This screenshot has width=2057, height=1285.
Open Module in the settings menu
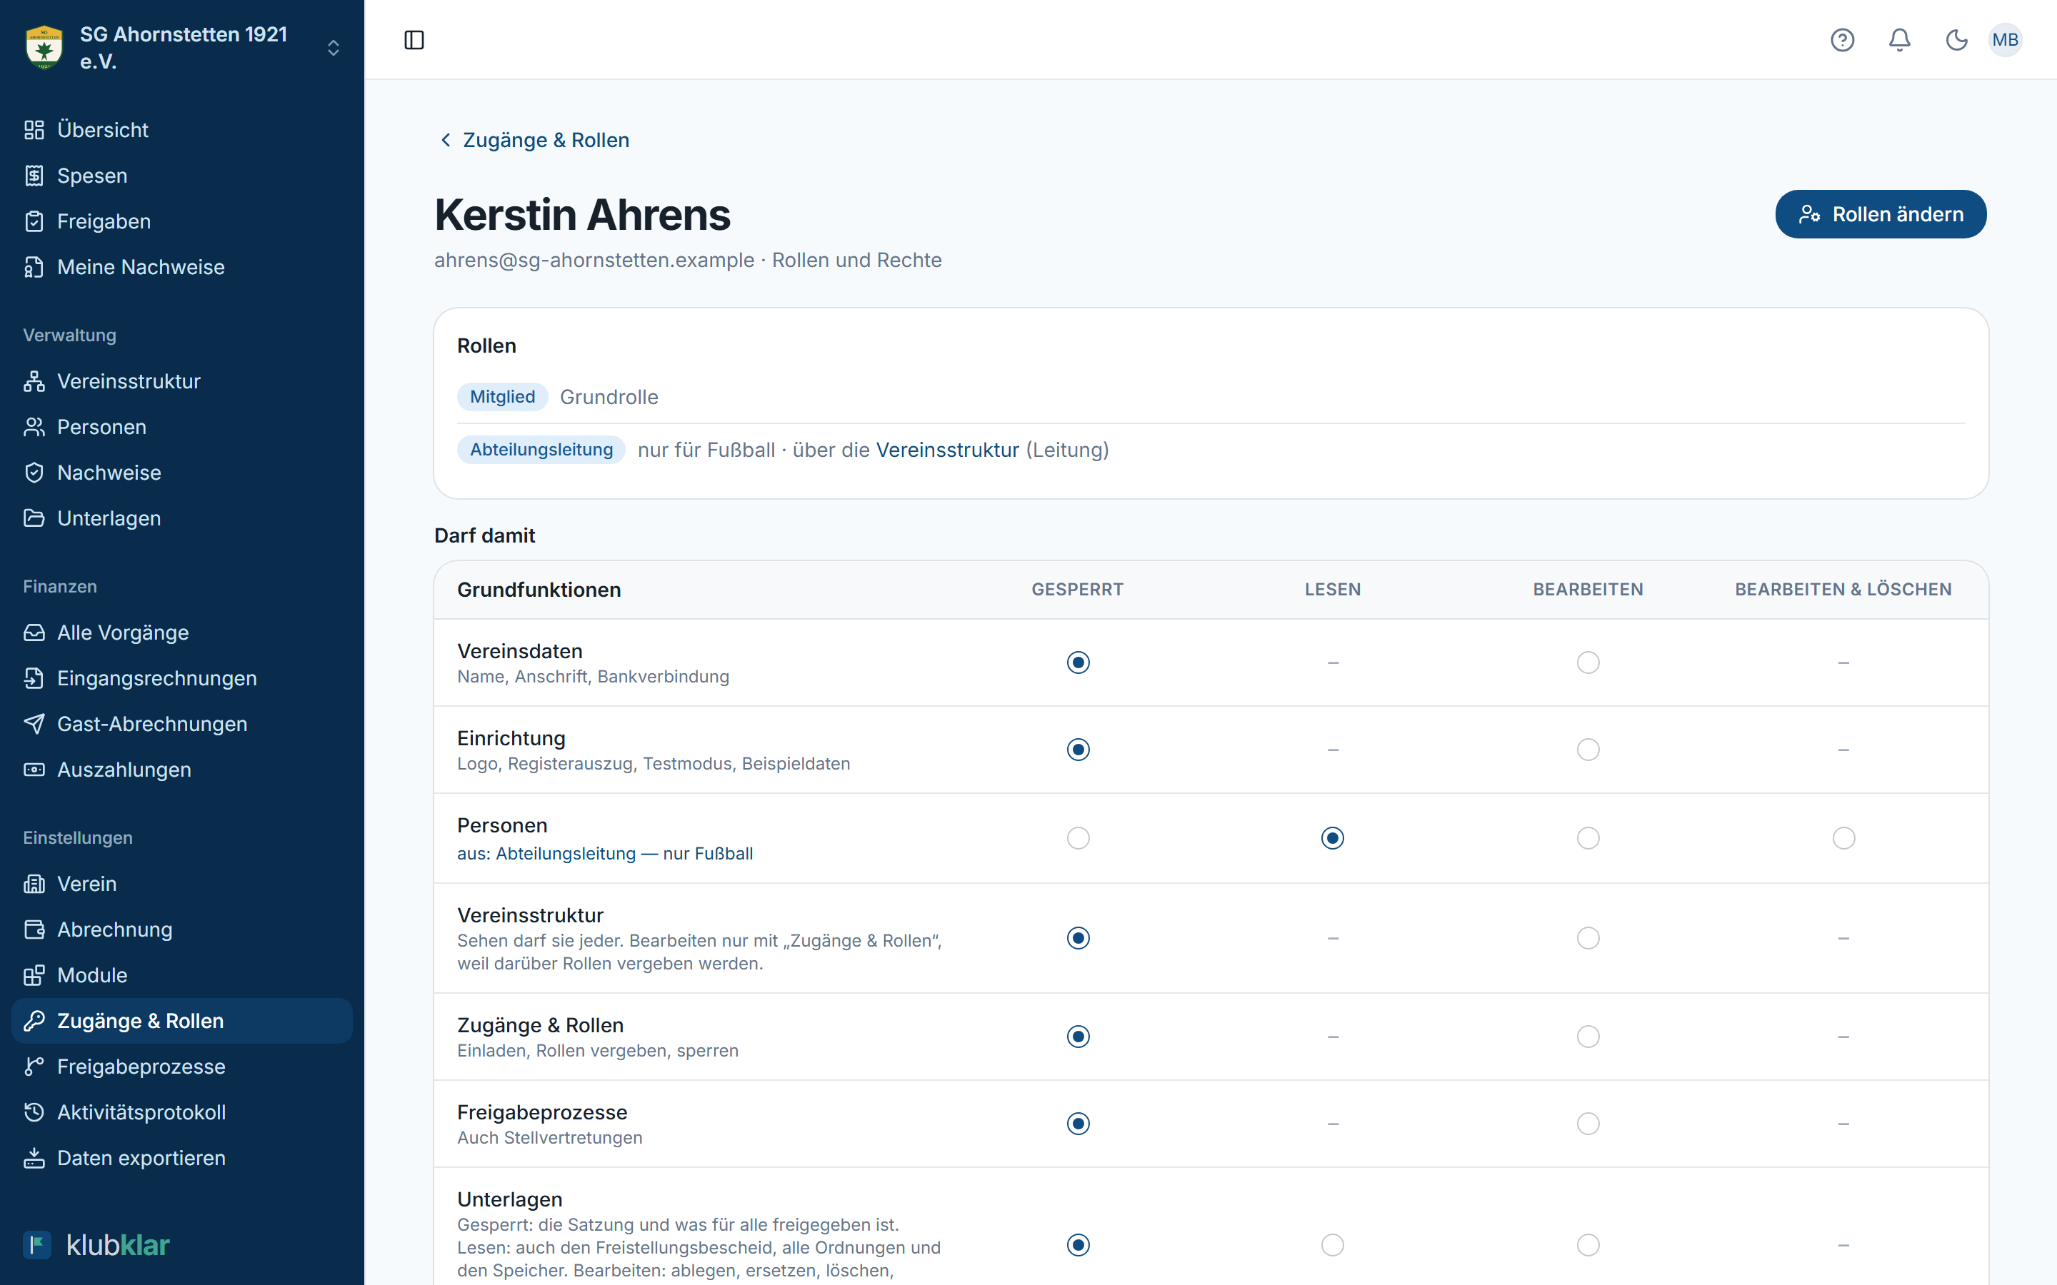pyautogui.click(x=182, y=974)
